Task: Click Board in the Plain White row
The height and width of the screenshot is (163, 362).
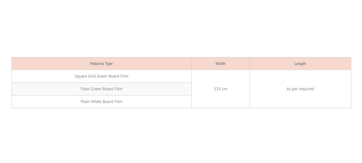Action: [107, 101]
